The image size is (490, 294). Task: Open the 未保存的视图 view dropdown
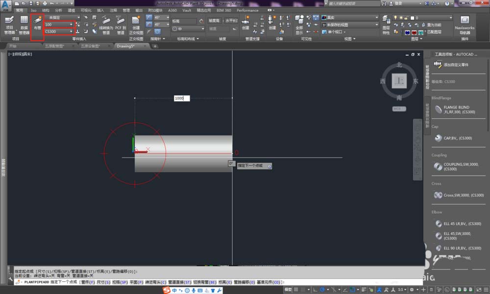tap(376, 24)
